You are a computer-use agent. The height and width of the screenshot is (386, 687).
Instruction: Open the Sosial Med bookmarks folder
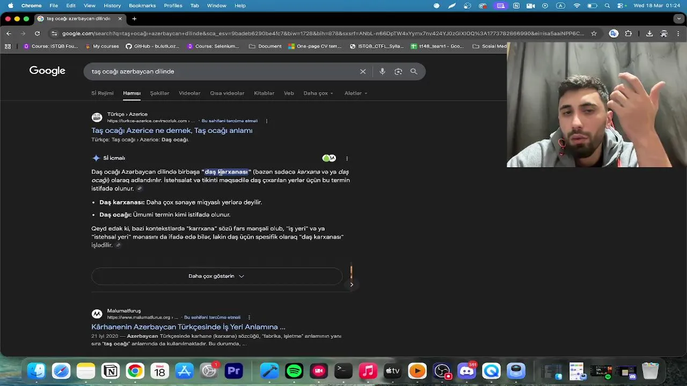489,46
